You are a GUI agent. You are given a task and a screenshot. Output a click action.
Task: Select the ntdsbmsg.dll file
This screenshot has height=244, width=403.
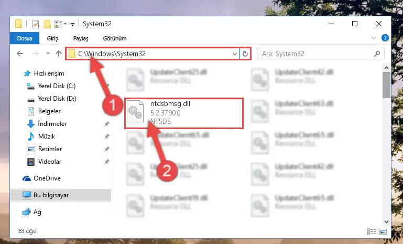(184, 113)
